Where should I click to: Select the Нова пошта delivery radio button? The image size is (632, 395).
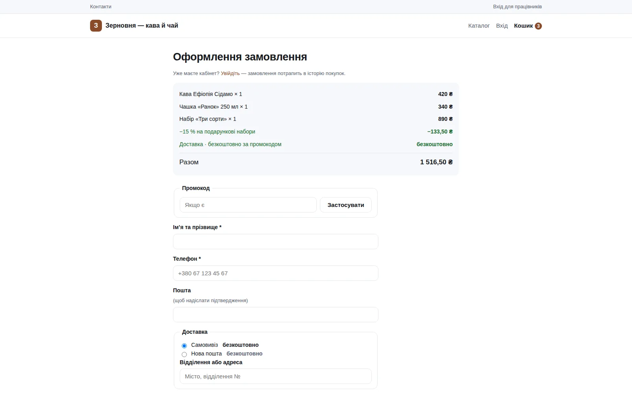coord(184,354)
